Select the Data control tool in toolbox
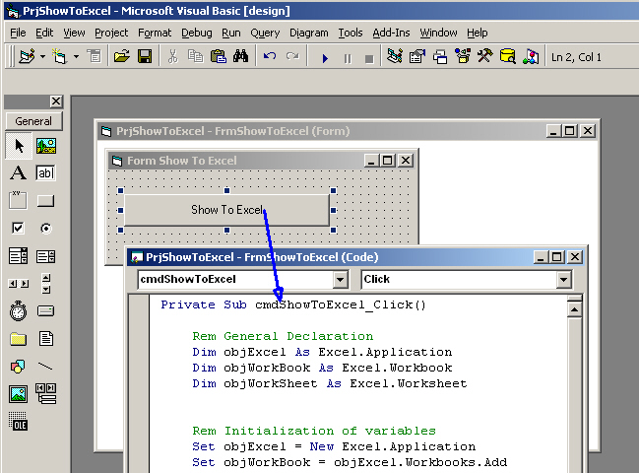Viewport: 639px width, 473px height. pyautogui.click(x=46, y=394)
